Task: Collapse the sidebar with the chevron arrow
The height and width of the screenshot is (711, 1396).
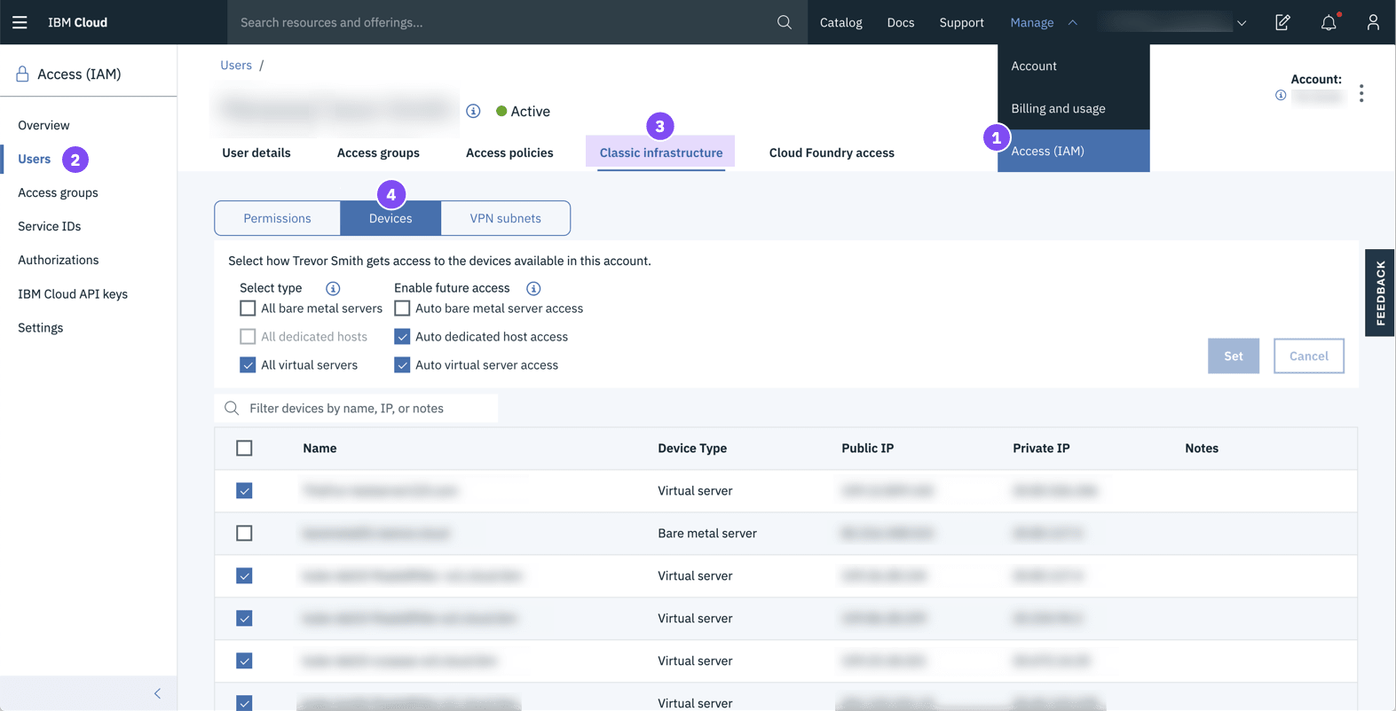Action: click(157, 693)
